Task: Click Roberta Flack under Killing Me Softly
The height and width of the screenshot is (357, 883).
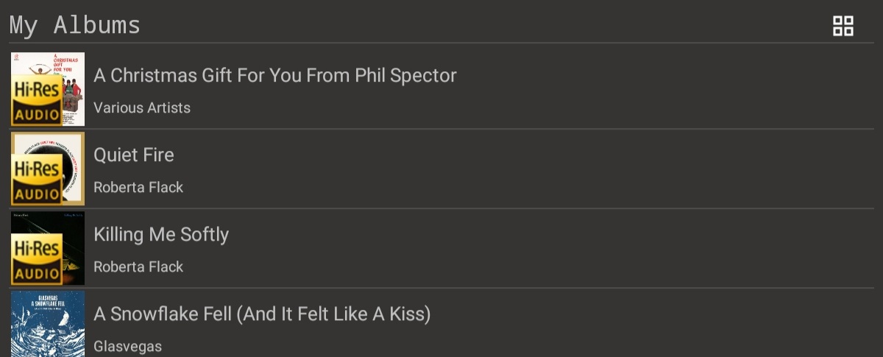Action: coord(138,266)
